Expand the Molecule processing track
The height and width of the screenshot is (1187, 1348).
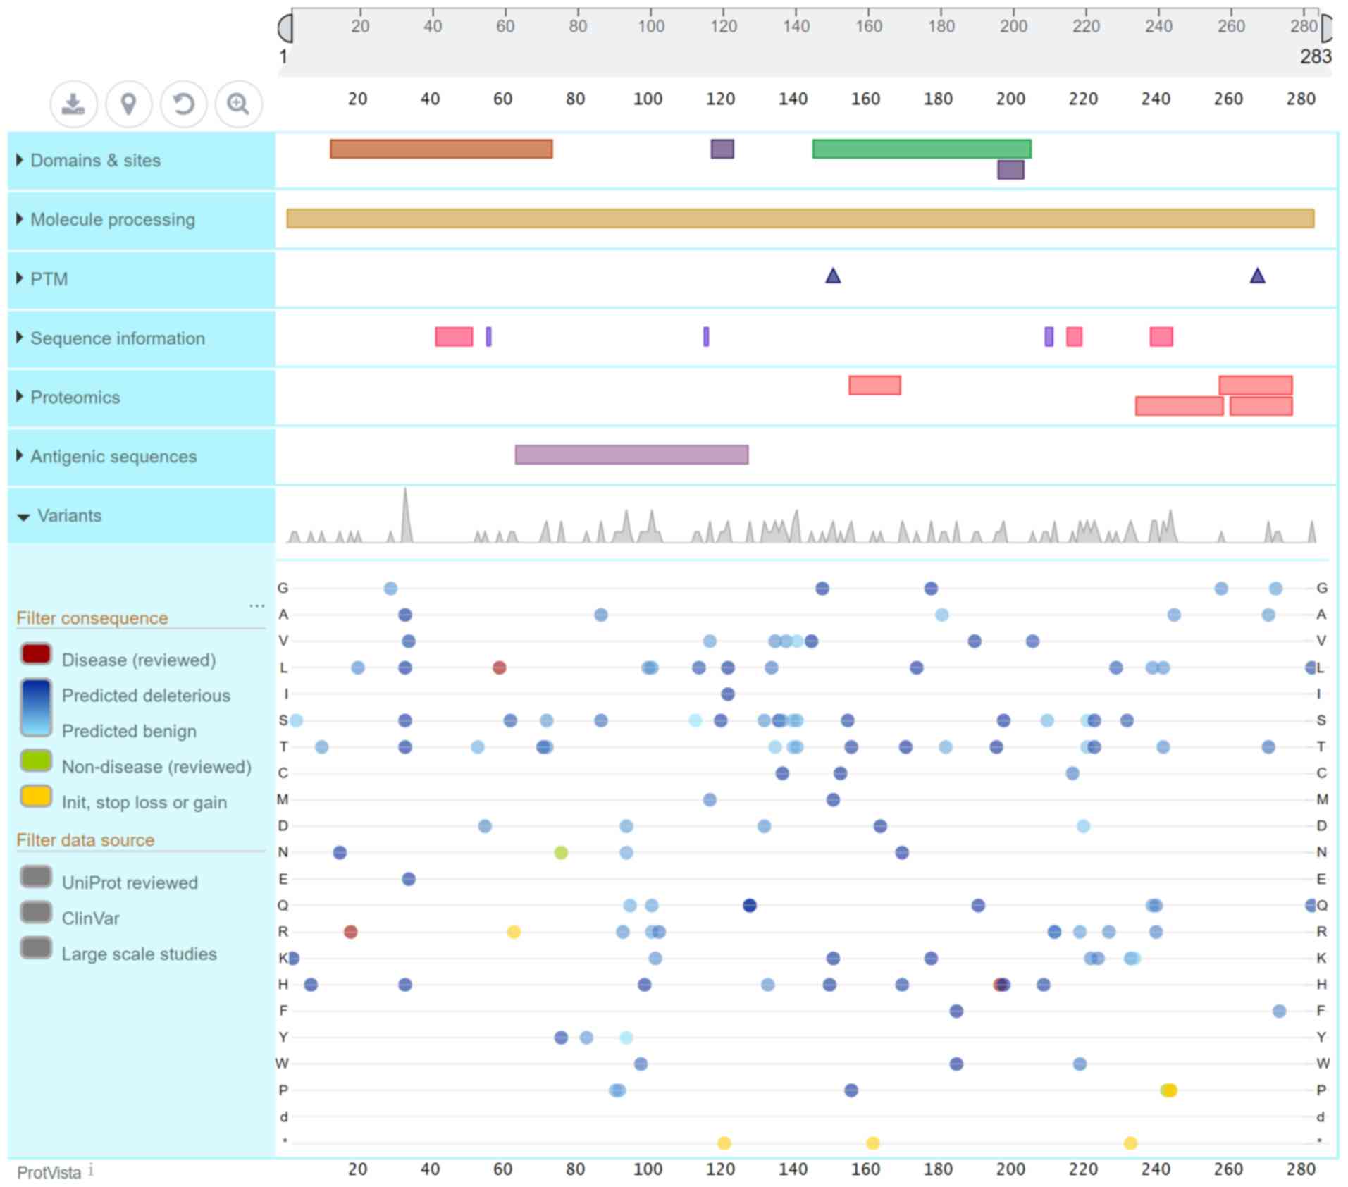click(112, 220)
